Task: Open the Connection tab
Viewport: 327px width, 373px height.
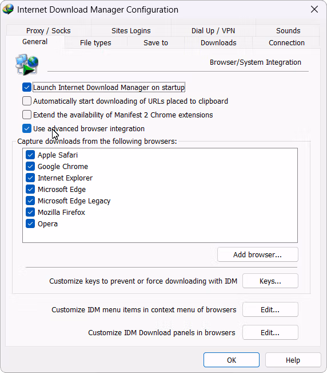Action: [x=286, y=43]
